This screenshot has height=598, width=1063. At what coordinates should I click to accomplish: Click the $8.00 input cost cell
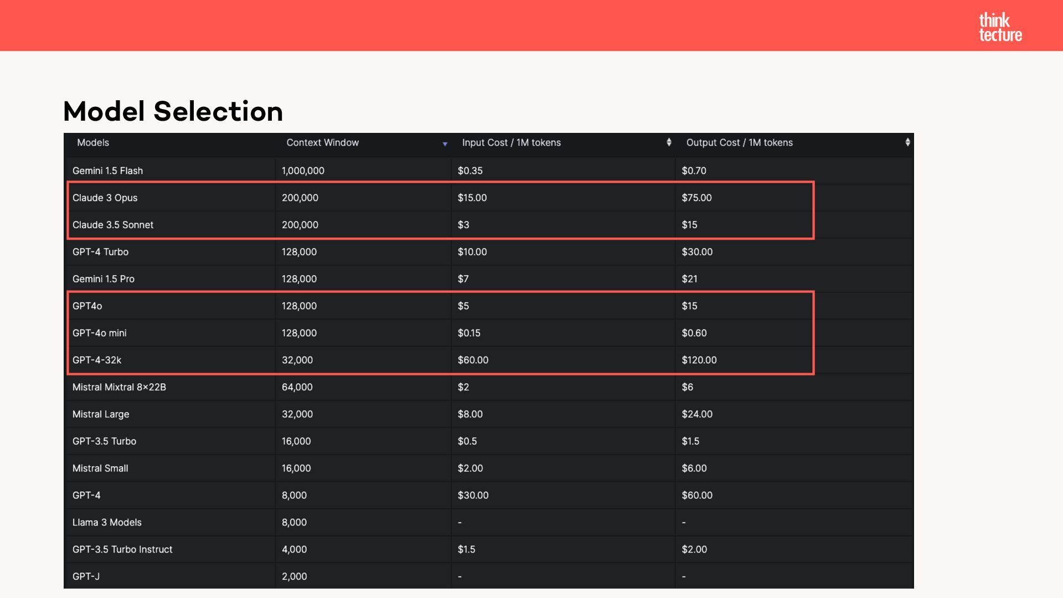click(469, 414)
